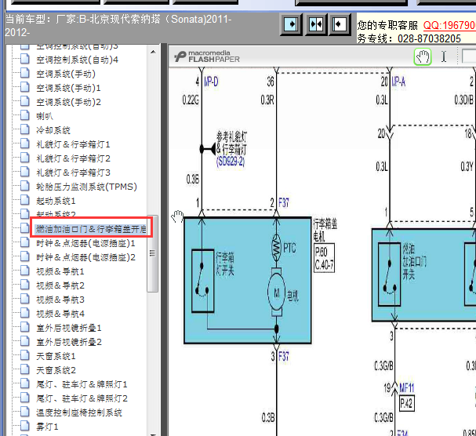
Task: Click document icon beside 喇叭
Action: (x=24, y=114)
